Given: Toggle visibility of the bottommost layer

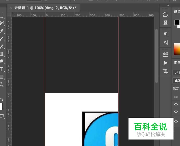Looking at the screenshot, I should (176, 121).
